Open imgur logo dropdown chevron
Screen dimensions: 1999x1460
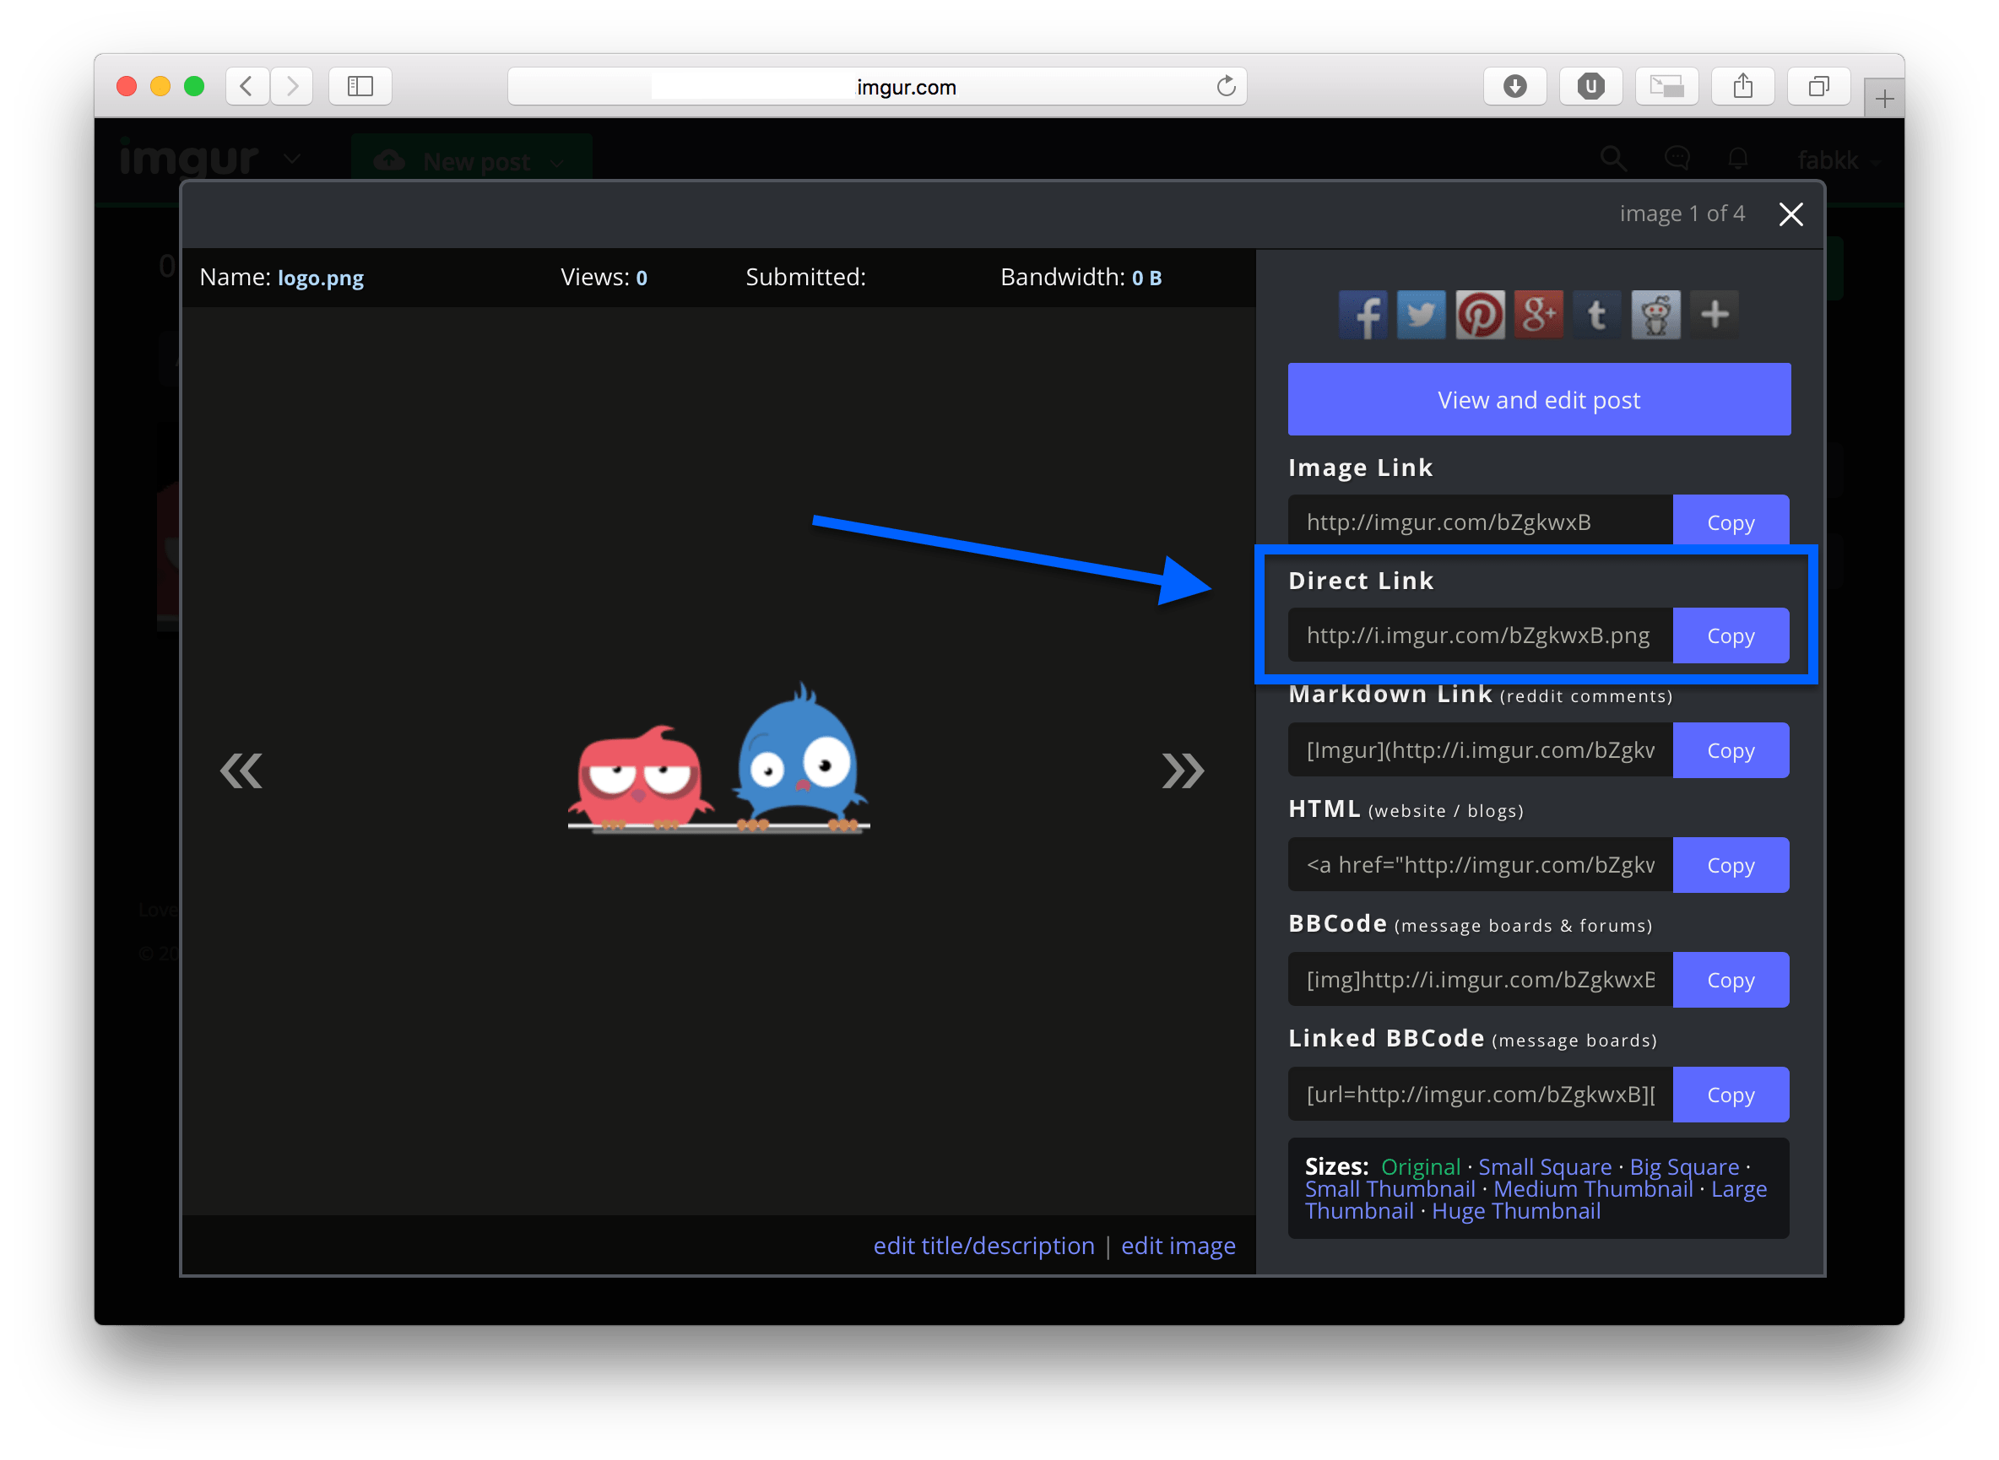292,159
